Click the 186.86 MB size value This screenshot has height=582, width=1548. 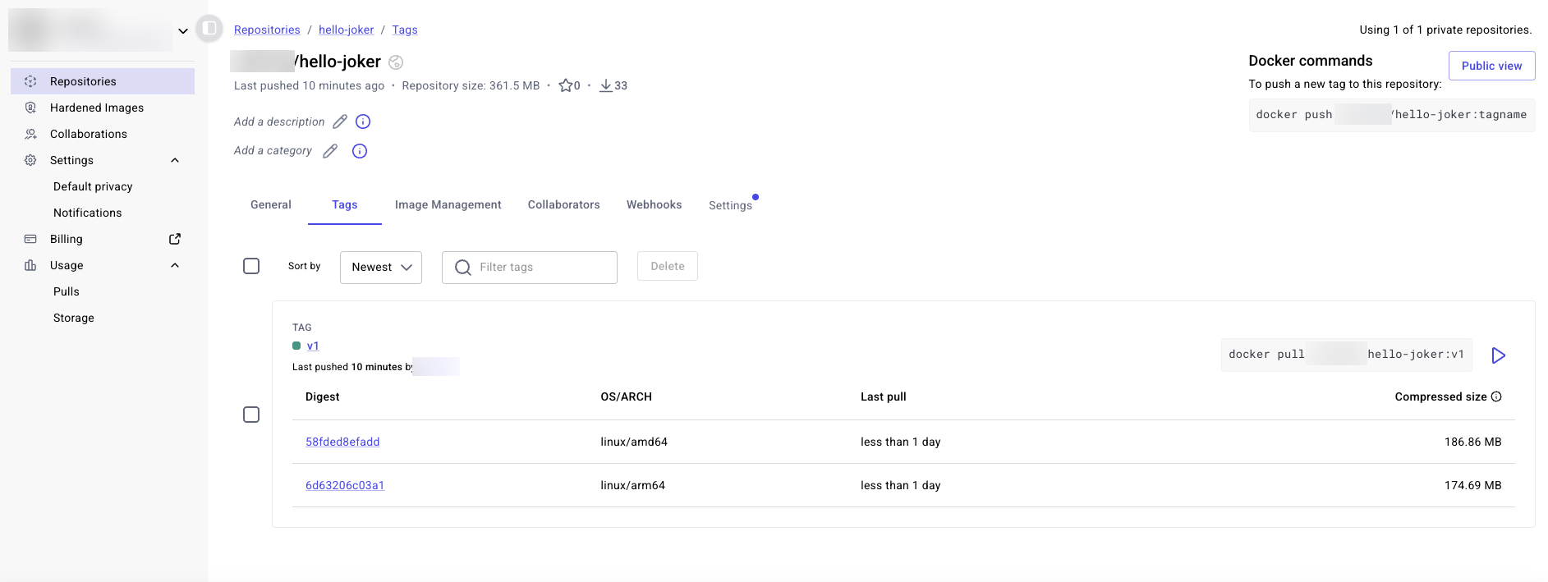[1473, 442]
